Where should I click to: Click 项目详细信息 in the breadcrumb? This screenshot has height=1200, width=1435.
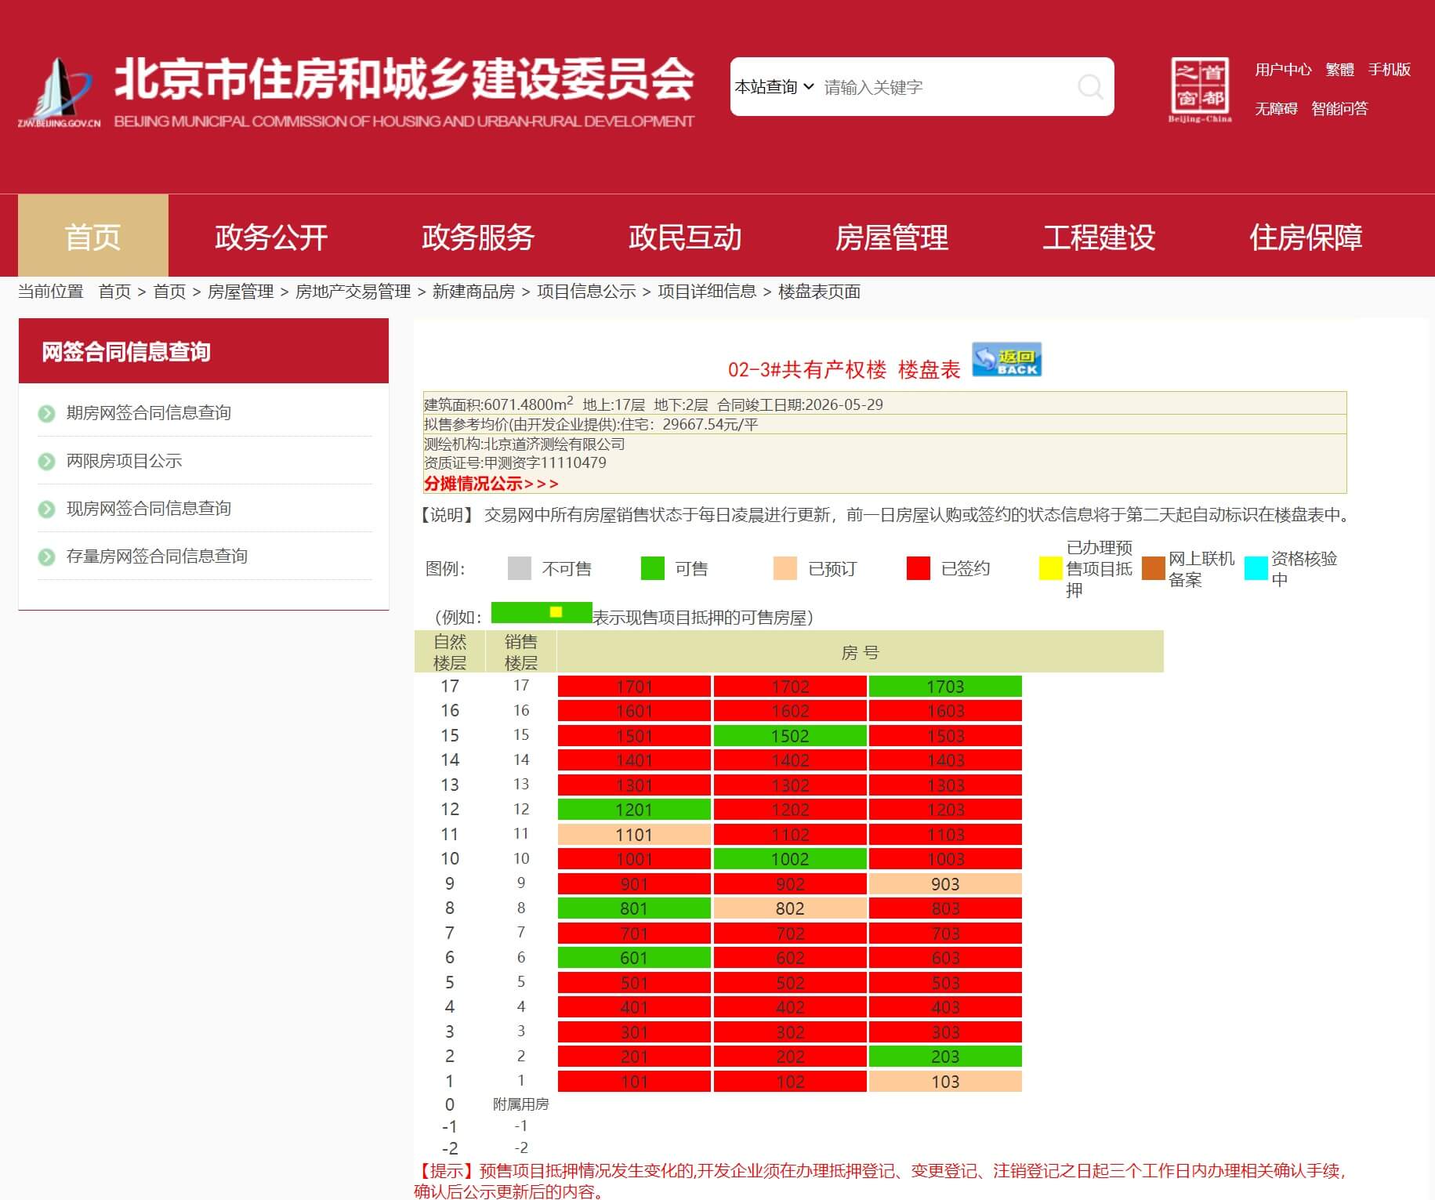pos(706,292)
